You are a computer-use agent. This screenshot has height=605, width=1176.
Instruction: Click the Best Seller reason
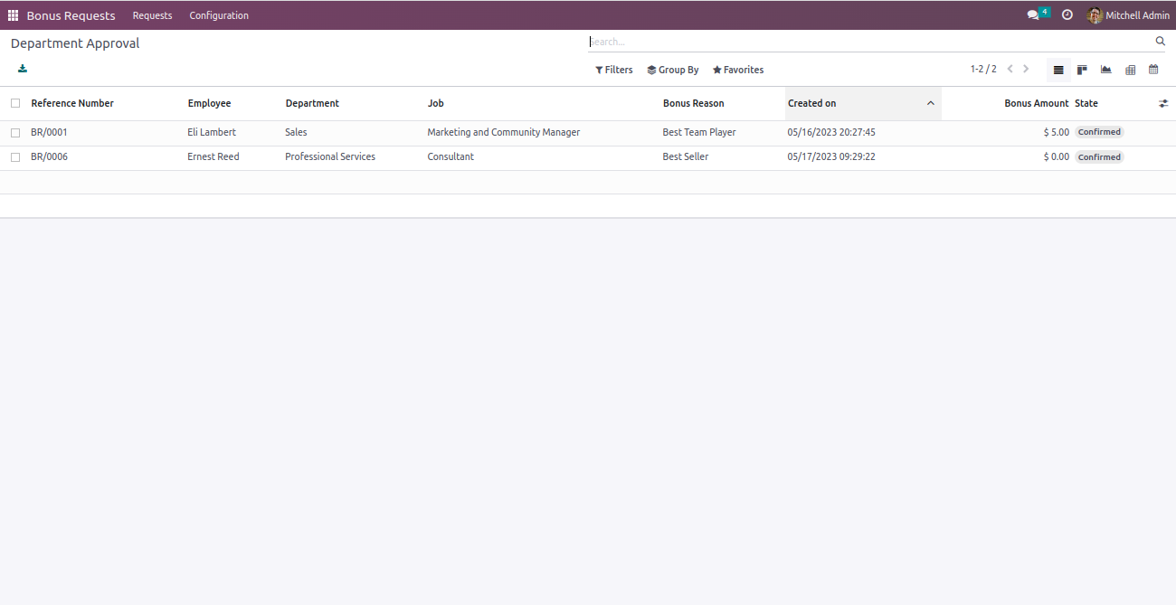[x=686, y=156]
